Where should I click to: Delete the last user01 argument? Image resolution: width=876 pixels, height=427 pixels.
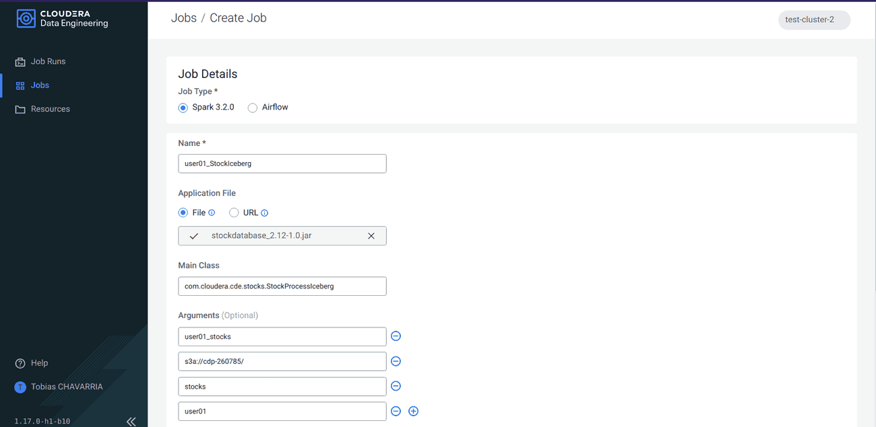(x=396, y=411)
